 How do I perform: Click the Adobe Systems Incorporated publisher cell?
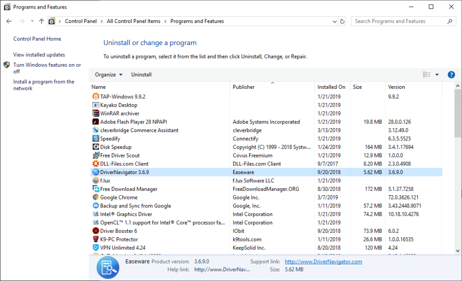[266, 122]
